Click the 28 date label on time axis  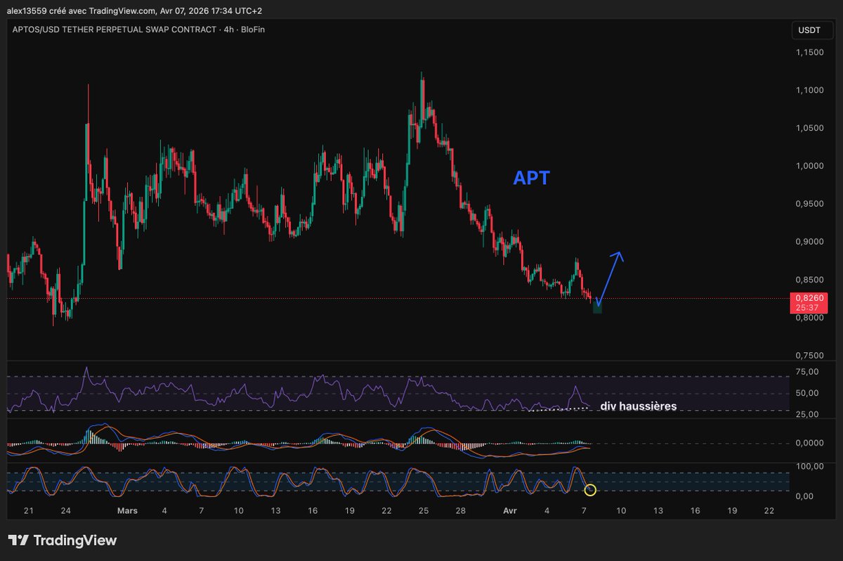coord(460,511)
